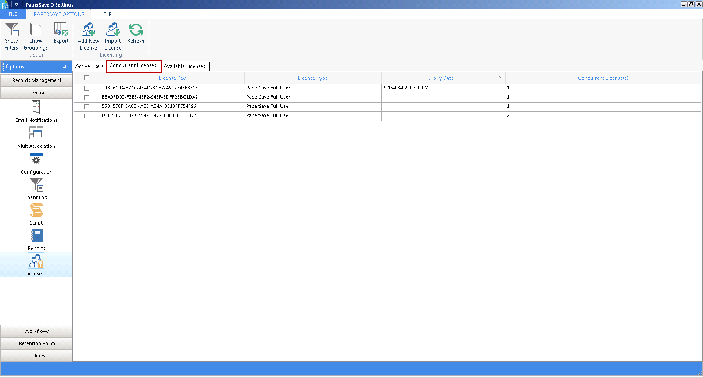The width and height of the screenshot is (703, 378).
Task: Click the Show Groupings icon
Action: [x=36, y=30]
